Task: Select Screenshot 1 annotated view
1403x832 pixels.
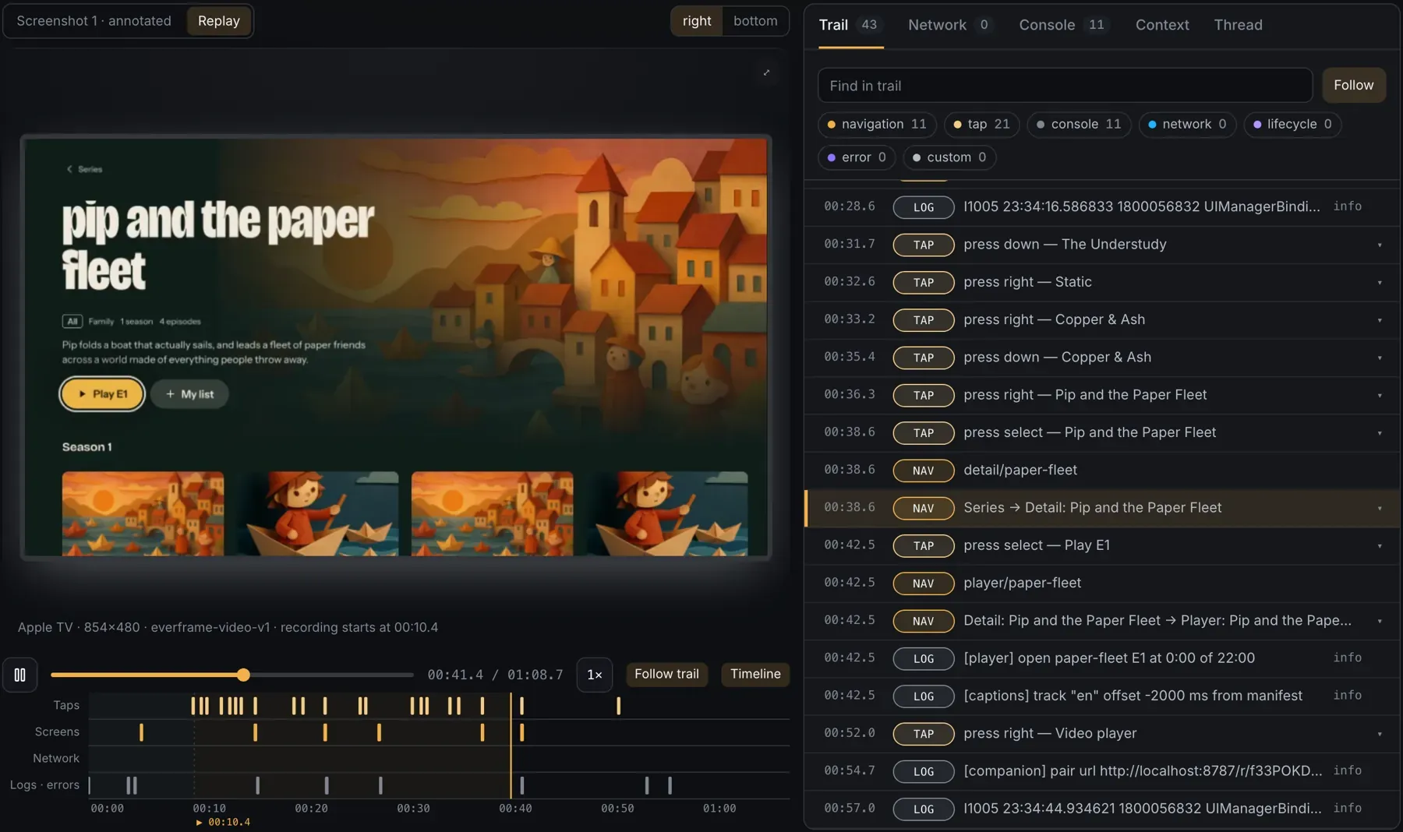Action: point(94,21)
